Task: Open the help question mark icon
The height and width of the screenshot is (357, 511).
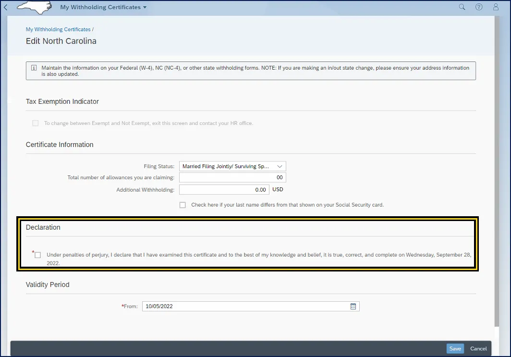Action: point(479,7)
